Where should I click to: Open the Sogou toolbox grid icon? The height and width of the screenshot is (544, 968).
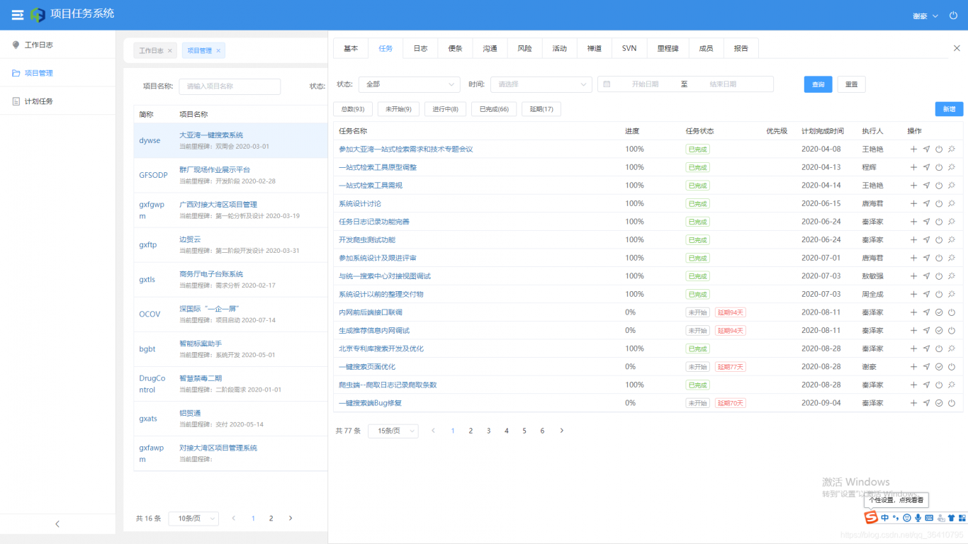pos(962,518)
